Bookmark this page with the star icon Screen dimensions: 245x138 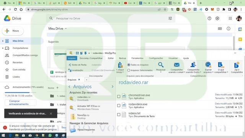click(x=165, y=10)
